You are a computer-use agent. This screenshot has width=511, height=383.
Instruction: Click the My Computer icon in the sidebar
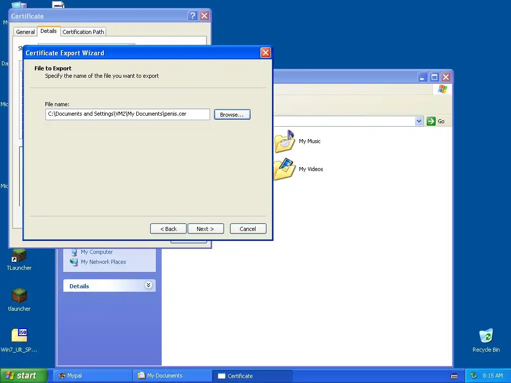(x=74, y=252)
